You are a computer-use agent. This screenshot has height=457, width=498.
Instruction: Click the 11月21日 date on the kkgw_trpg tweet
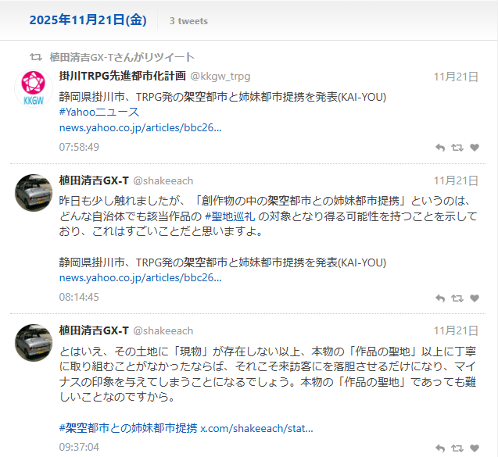[456, 77]
